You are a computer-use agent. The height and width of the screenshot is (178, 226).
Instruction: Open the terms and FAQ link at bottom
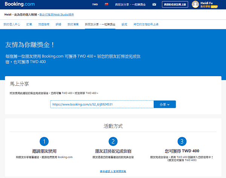(113, 171)
